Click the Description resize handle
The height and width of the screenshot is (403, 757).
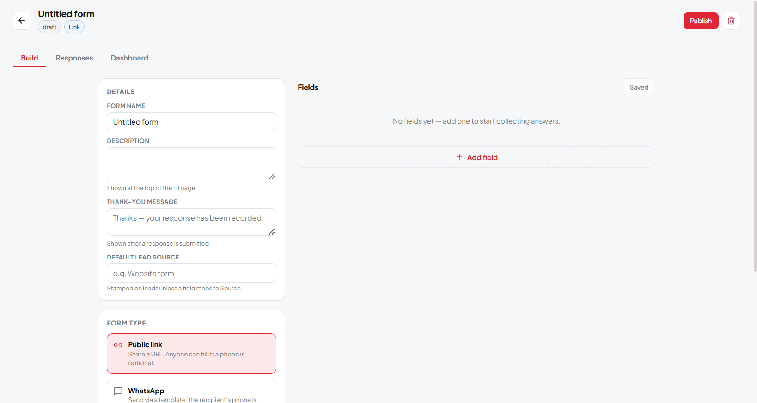(x=272, y=176)
